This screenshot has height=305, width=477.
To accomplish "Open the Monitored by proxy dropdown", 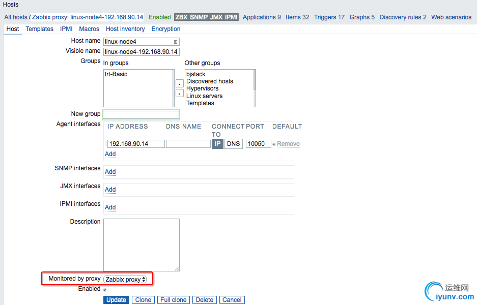I will pyautogui.click(x=125, y=279).
